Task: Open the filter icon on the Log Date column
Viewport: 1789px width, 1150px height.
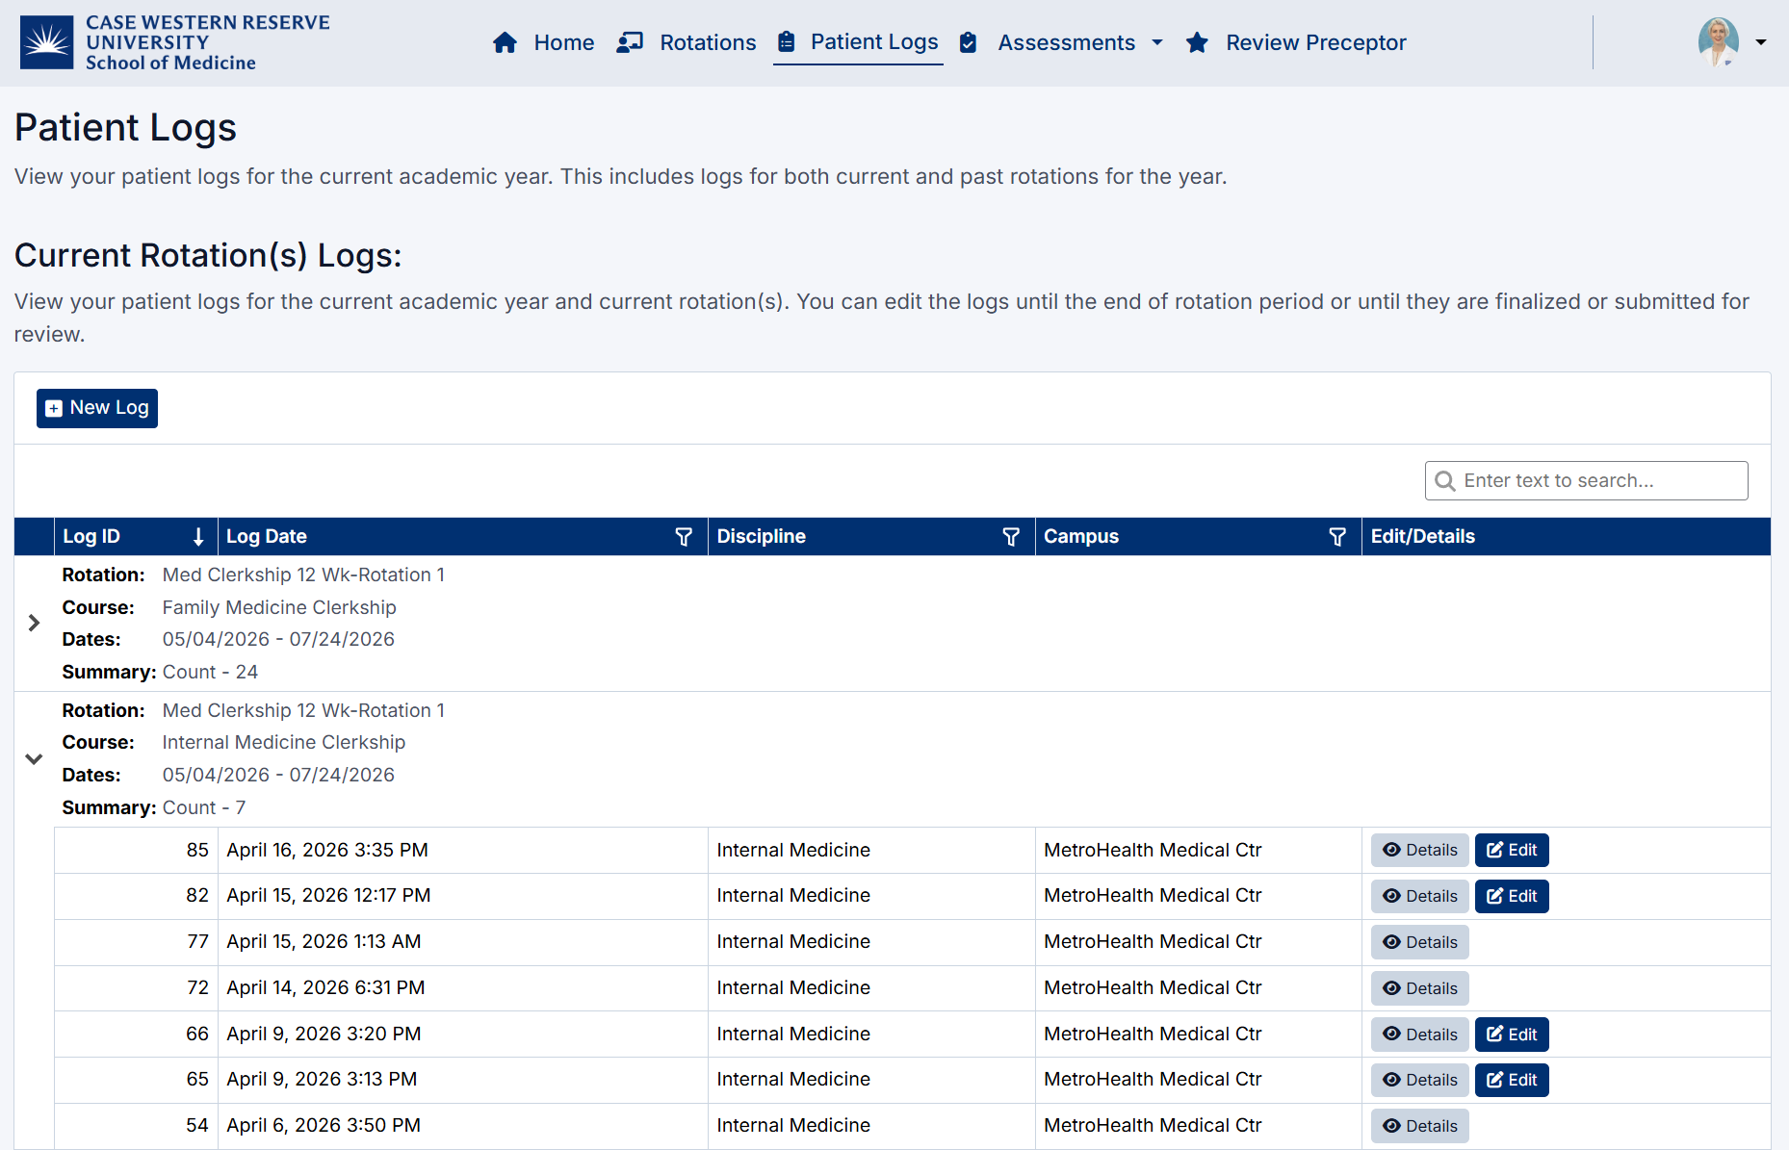Action: 685,536
